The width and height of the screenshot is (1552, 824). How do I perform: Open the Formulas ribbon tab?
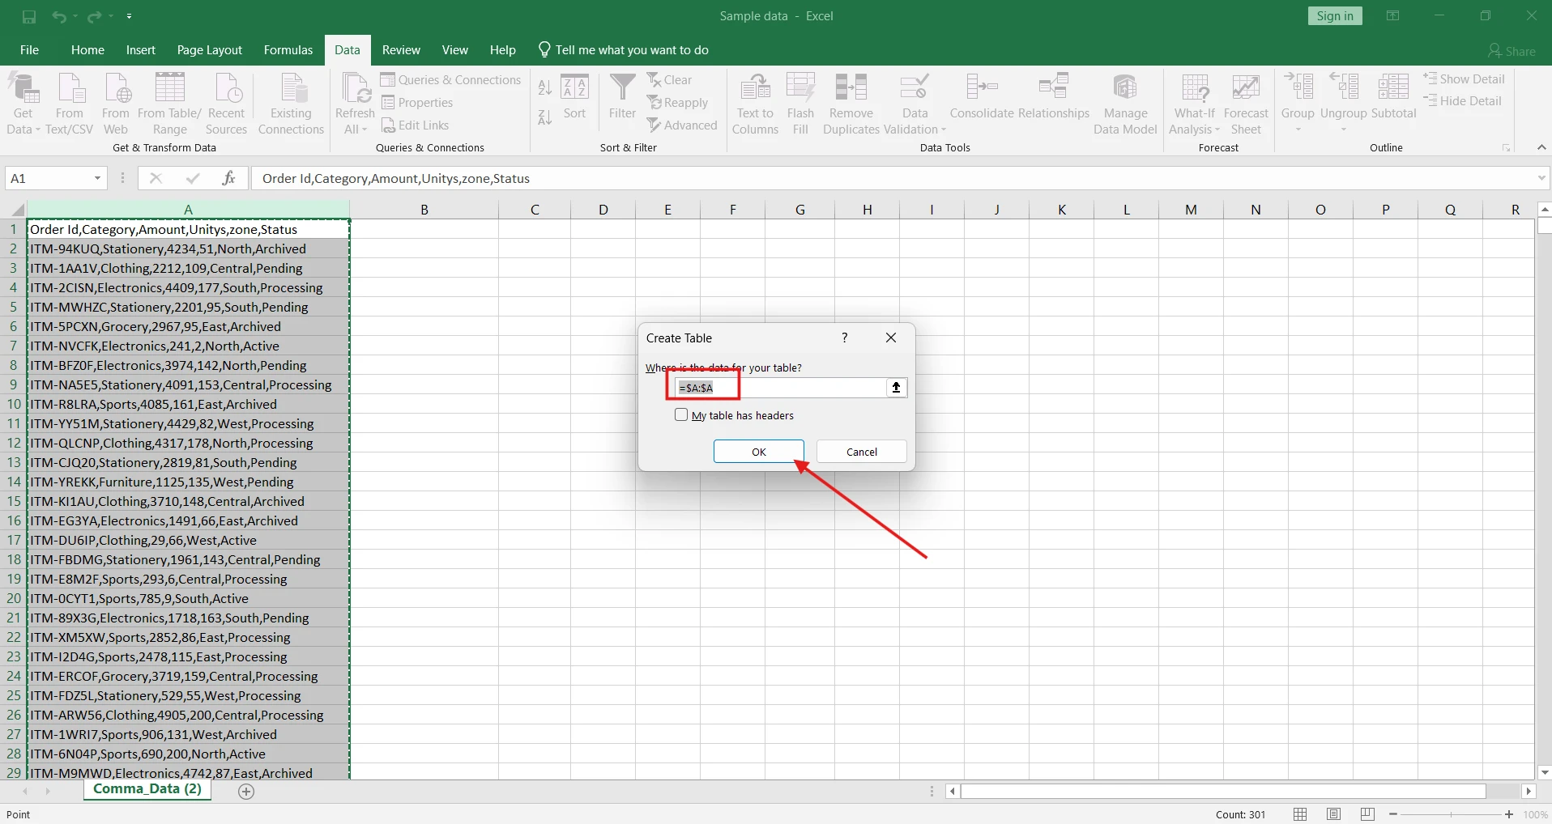click(x=288, y=50)
